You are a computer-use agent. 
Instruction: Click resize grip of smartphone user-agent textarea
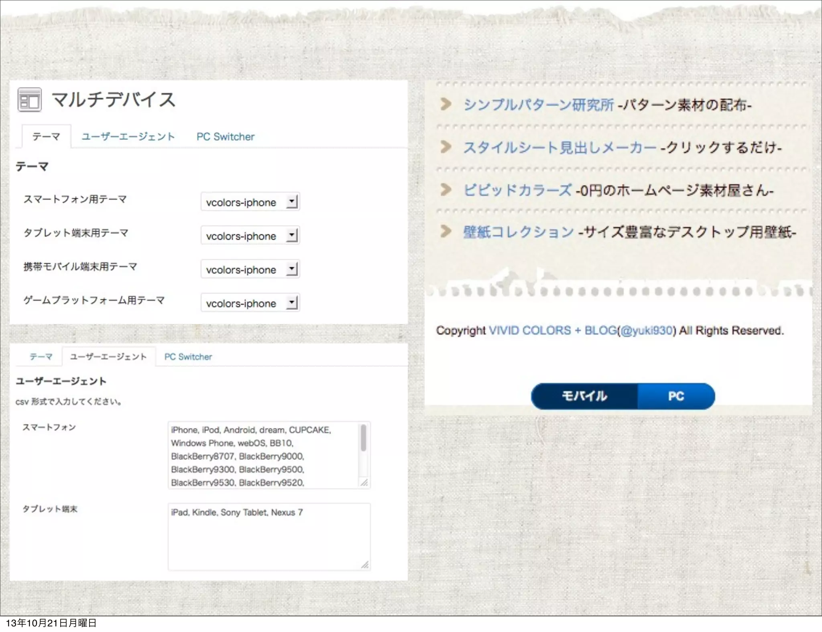tap(364, 482)
